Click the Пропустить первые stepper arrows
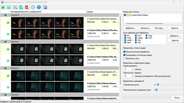This screenshot has height=103, width=184. [x=133, y=76]
